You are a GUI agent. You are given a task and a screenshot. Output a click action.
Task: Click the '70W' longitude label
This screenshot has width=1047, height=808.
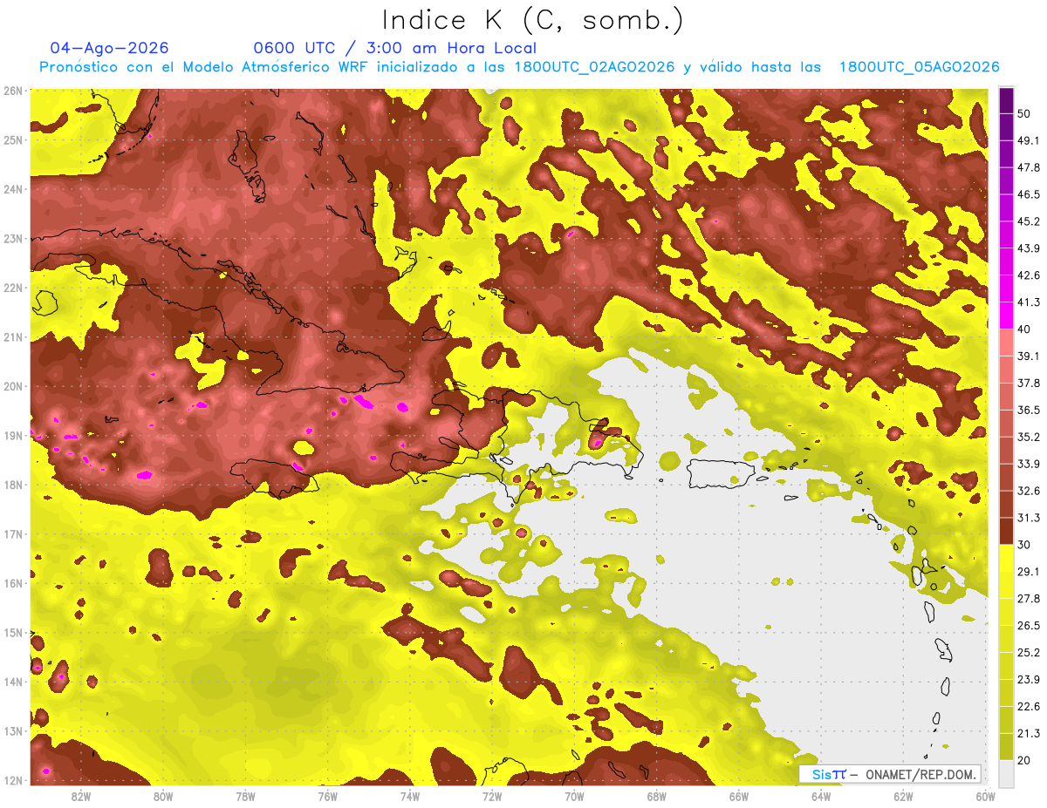[574, 797]
